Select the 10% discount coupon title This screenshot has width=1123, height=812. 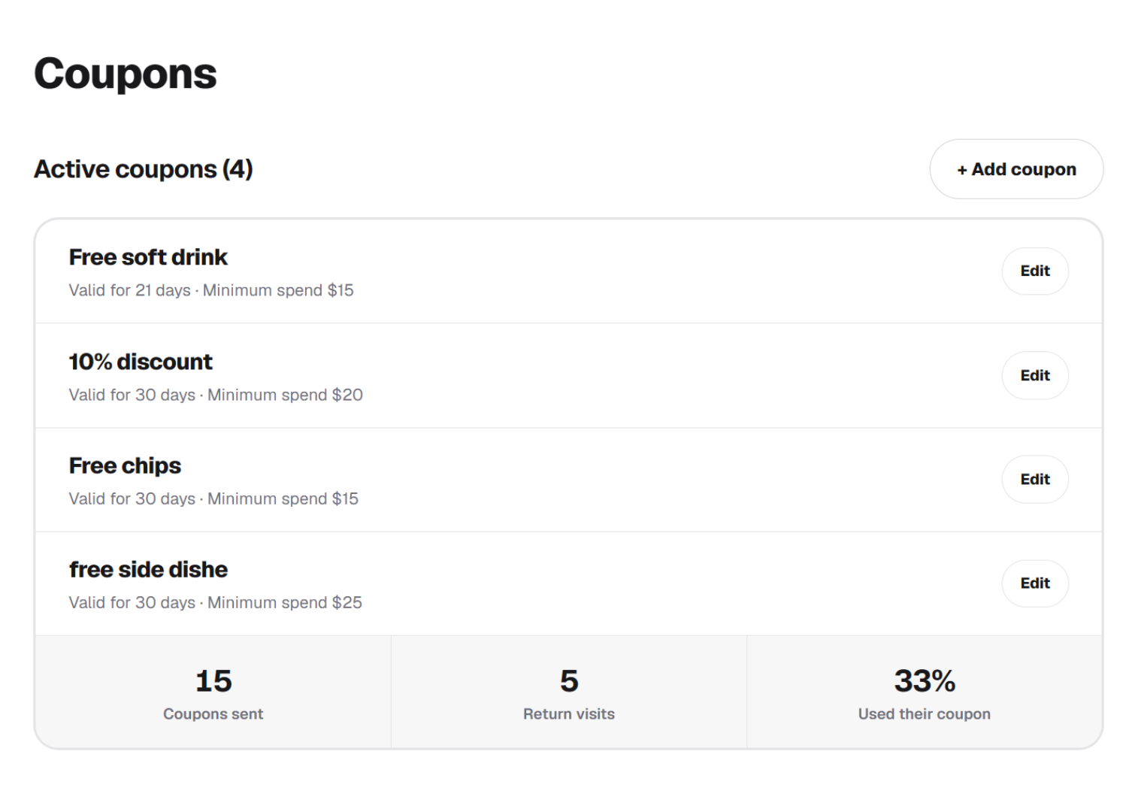click(x=141, y=362)
